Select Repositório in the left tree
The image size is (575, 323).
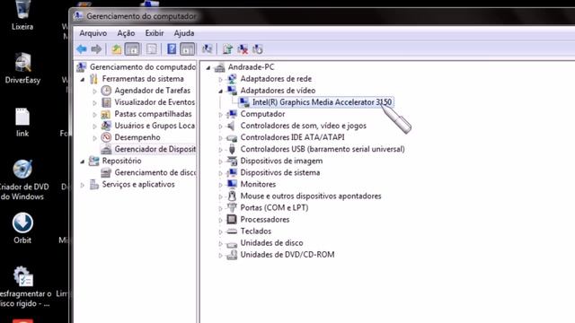click(121, 161)
